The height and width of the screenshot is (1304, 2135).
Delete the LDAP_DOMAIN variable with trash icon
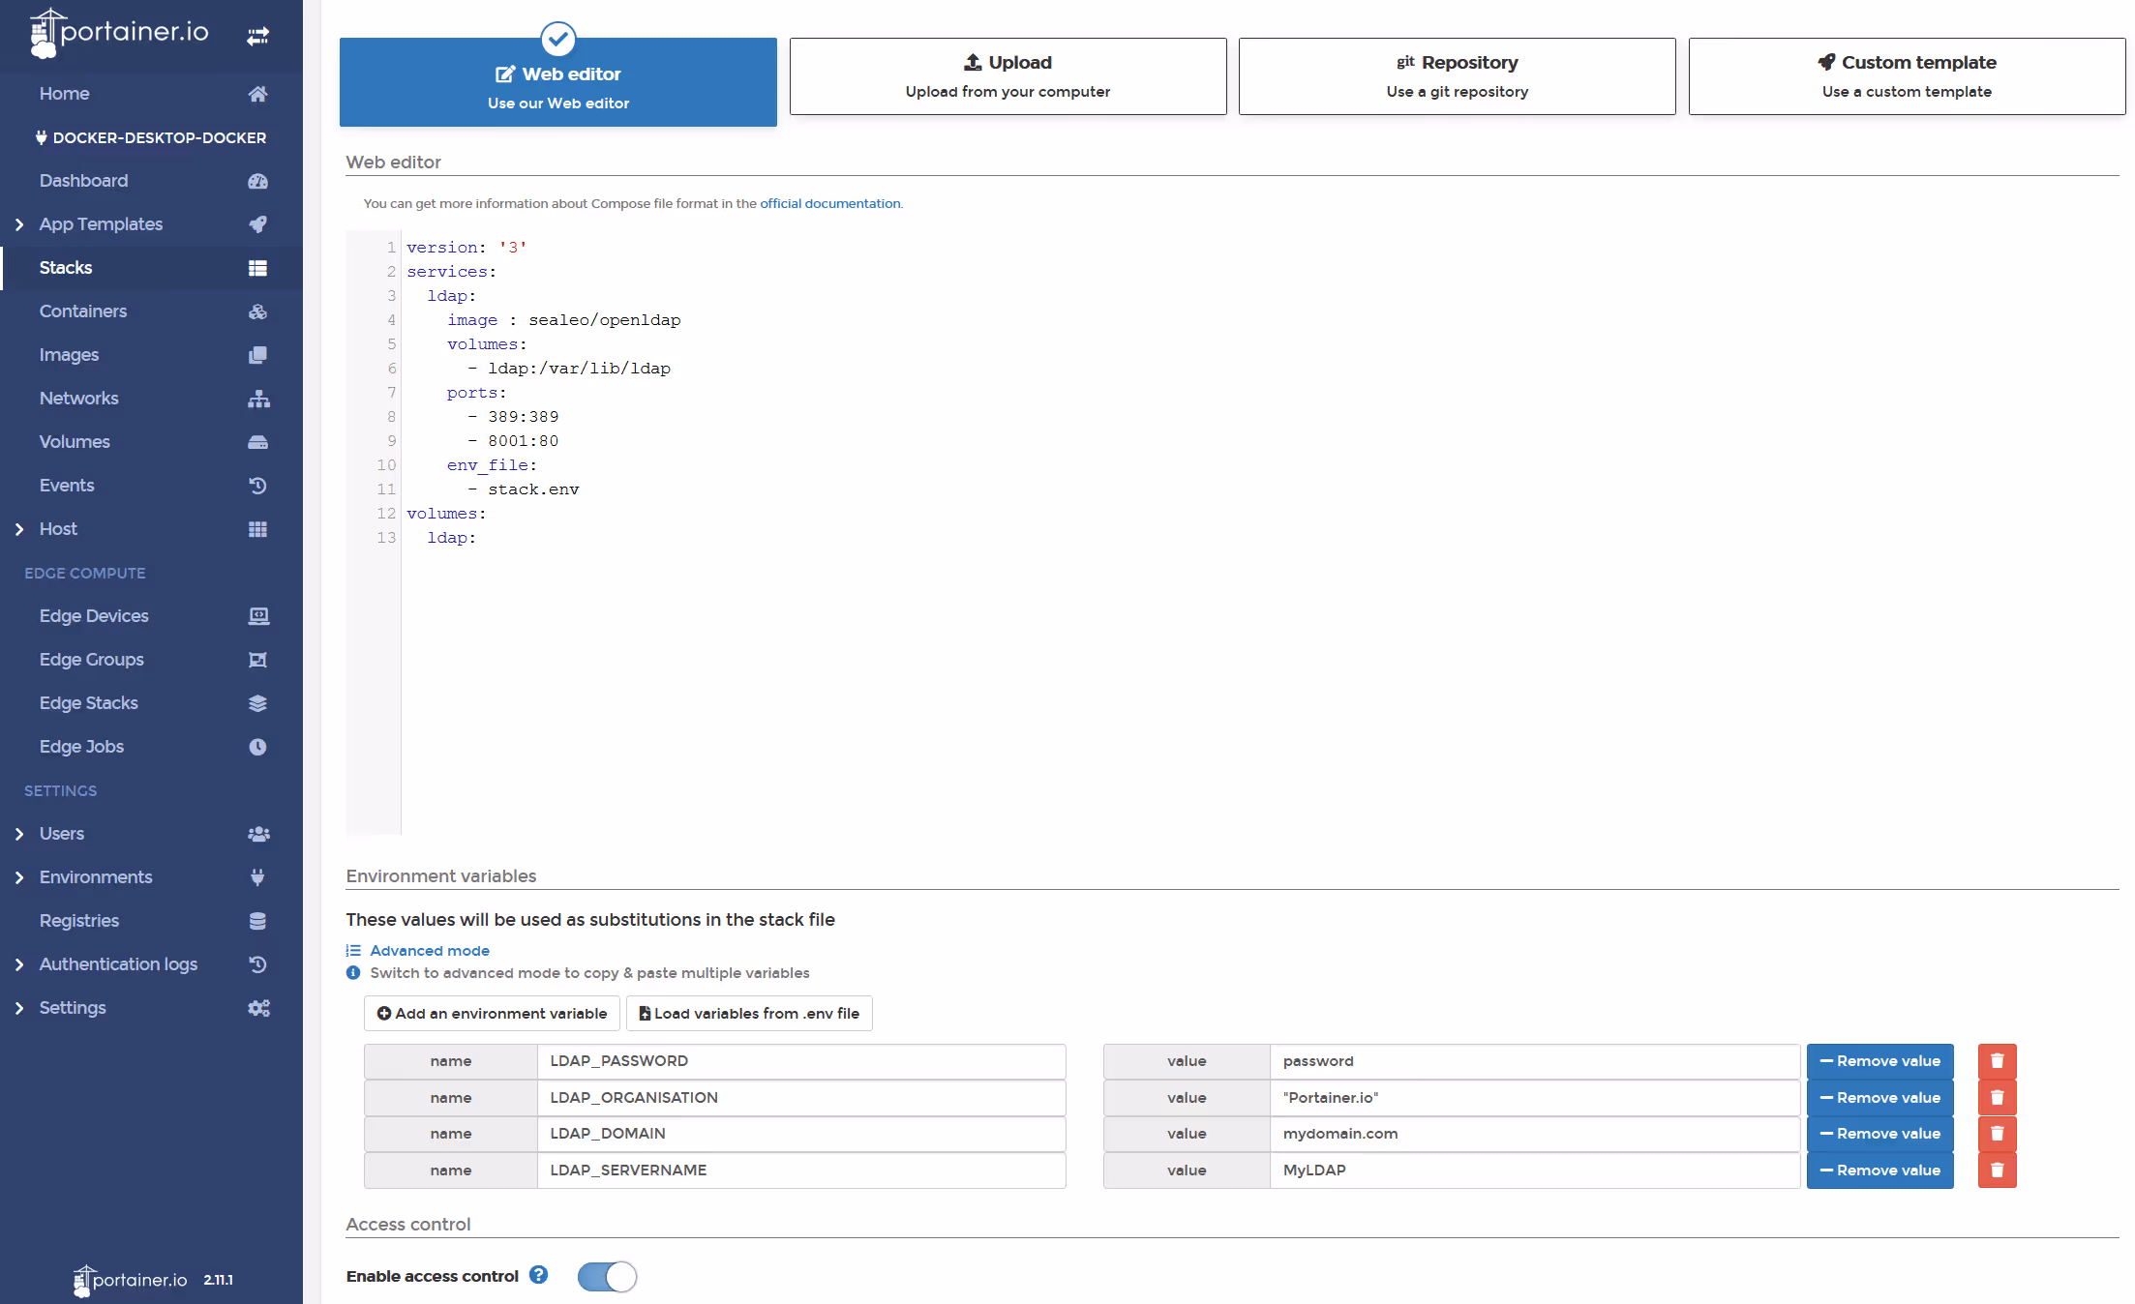pyautogui.click(x=1997, y=1134)
